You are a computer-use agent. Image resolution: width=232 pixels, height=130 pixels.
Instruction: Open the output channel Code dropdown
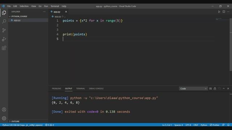click(193, 88)
